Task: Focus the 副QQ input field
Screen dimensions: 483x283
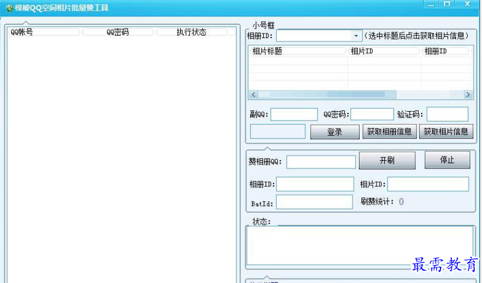Action: click(x=294, y=115)
